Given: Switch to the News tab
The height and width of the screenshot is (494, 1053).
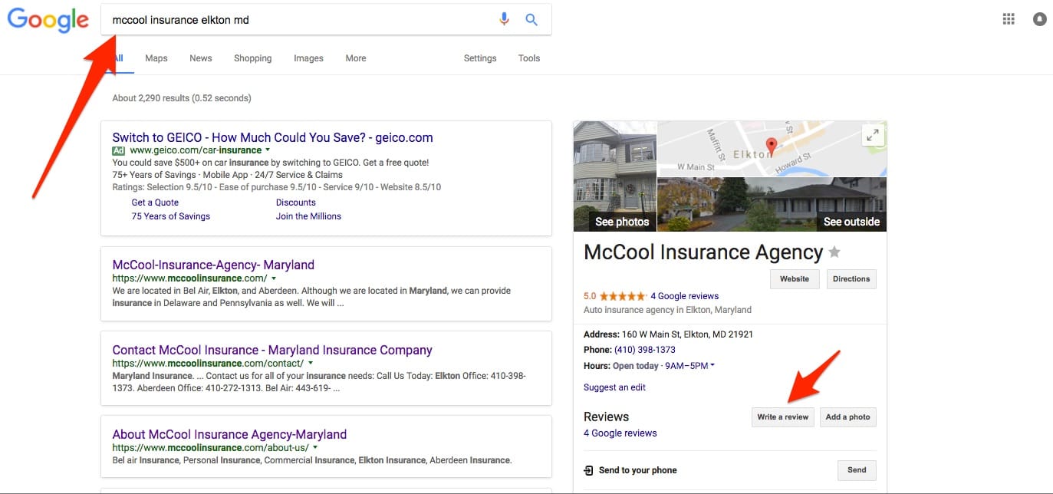Looking at the screenshot, I should [x=201, y=58].
